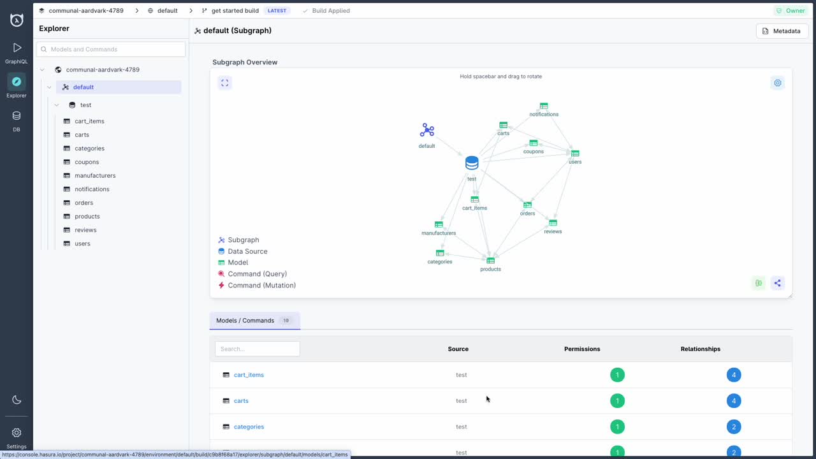This screenshot has height=459, width=816.
Task: Click the Relationships column header
Action: click(701, 349)
